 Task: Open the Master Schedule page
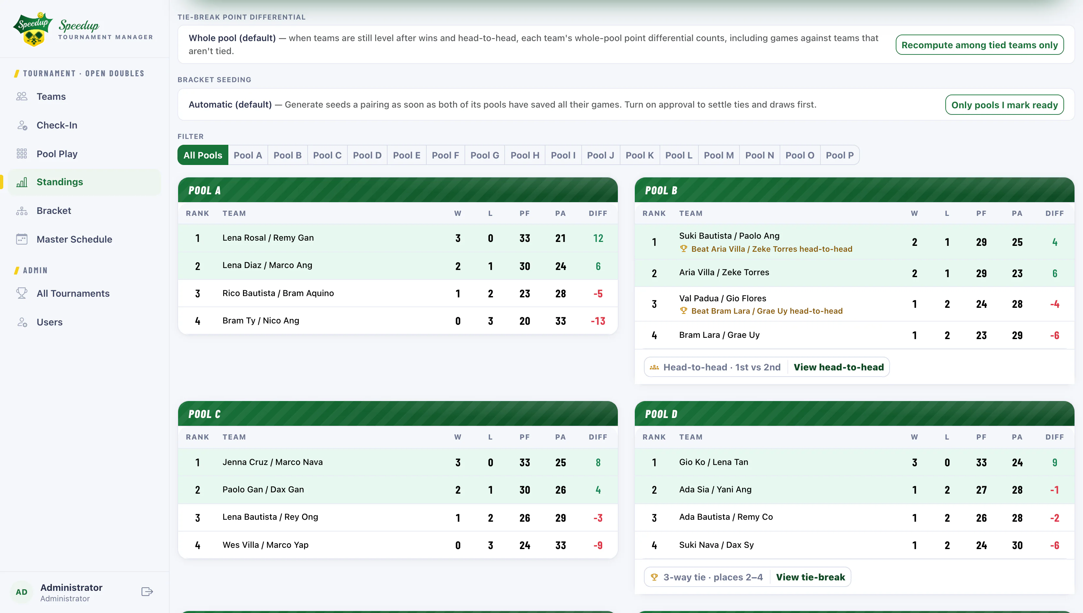pos(84,239)
